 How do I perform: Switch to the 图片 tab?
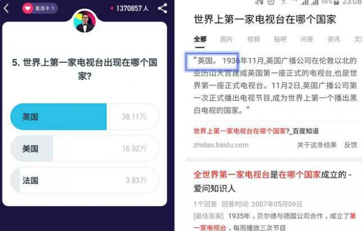(x=227, y=39)
